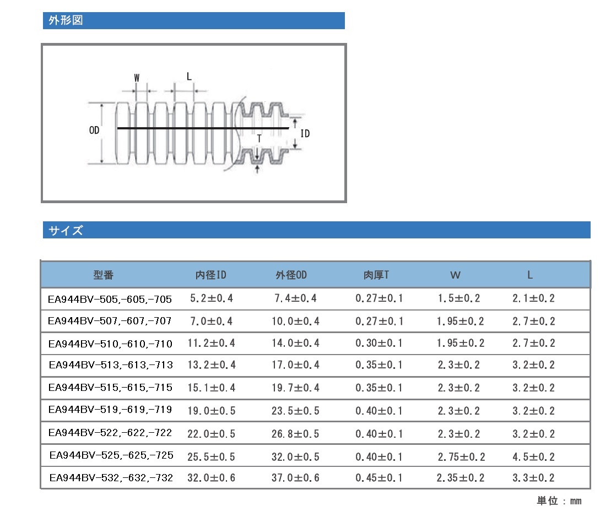This screenshot has height=517, width=611.
Task: Click the ID label in the diagram
Action: click(305, 133)
